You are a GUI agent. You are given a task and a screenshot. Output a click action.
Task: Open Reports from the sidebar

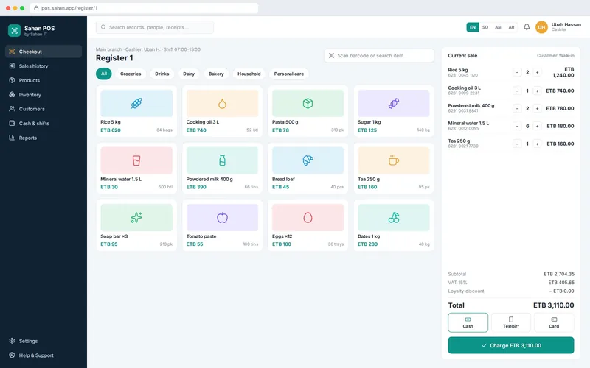click(44, 138)
